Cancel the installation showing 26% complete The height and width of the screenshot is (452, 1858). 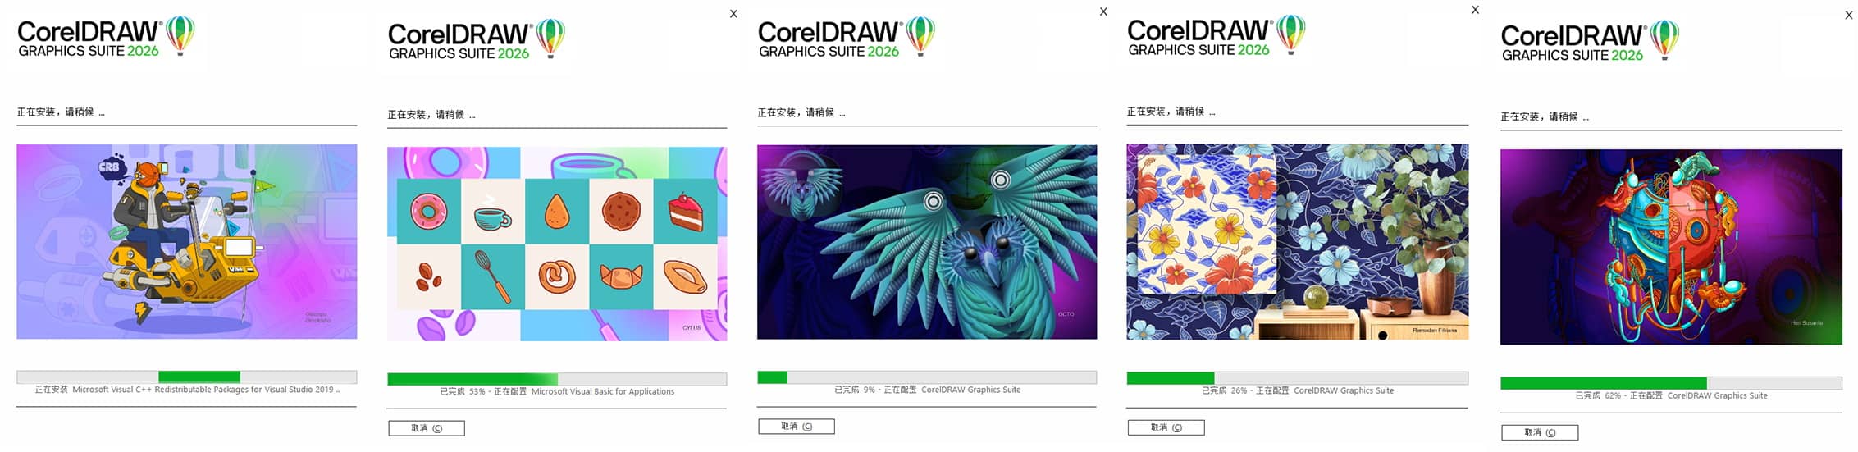[x=1166, y=427]
